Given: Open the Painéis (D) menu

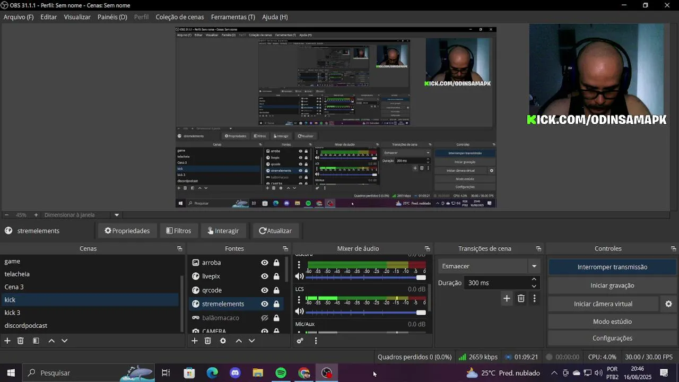Looking at the screenshot, I should 112,17.
